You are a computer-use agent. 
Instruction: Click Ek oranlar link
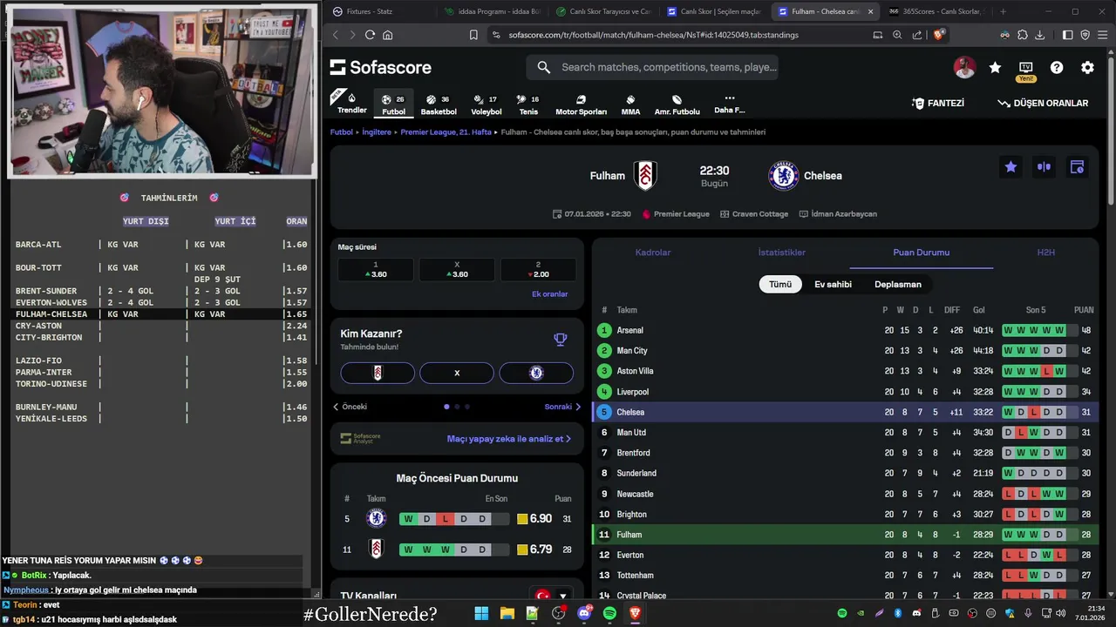549,294
